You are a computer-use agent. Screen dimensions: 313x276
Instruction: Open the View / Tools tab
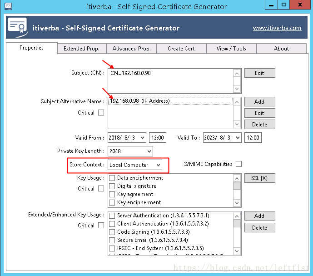(231, 49)
